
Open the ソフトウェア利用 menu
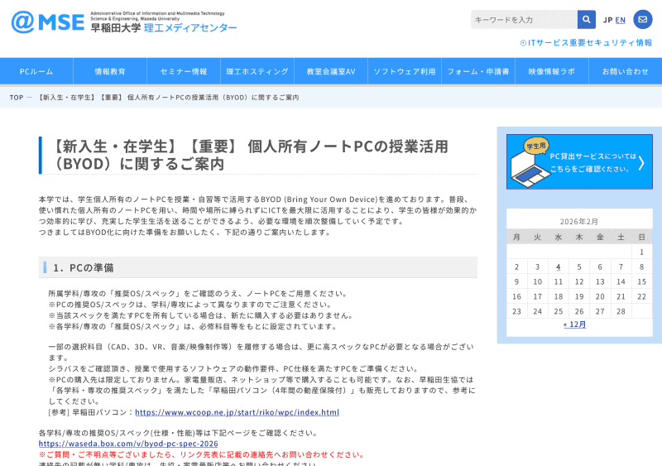pyautogui.click(x=405, y=71)
